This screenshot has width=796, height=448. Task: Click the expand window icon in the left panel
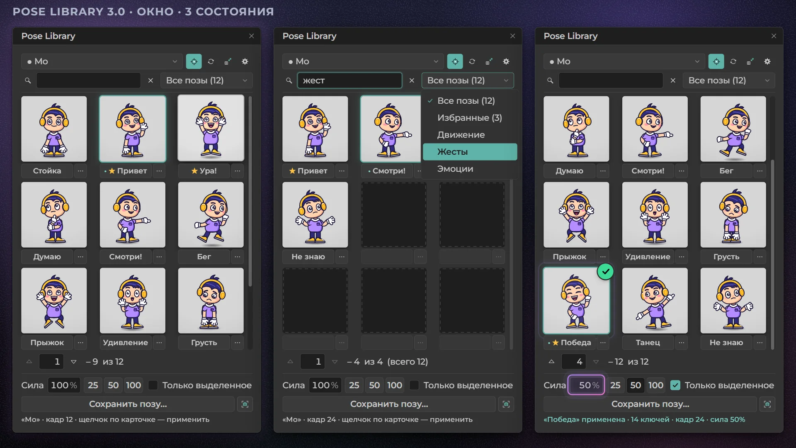tap(228, 61)
